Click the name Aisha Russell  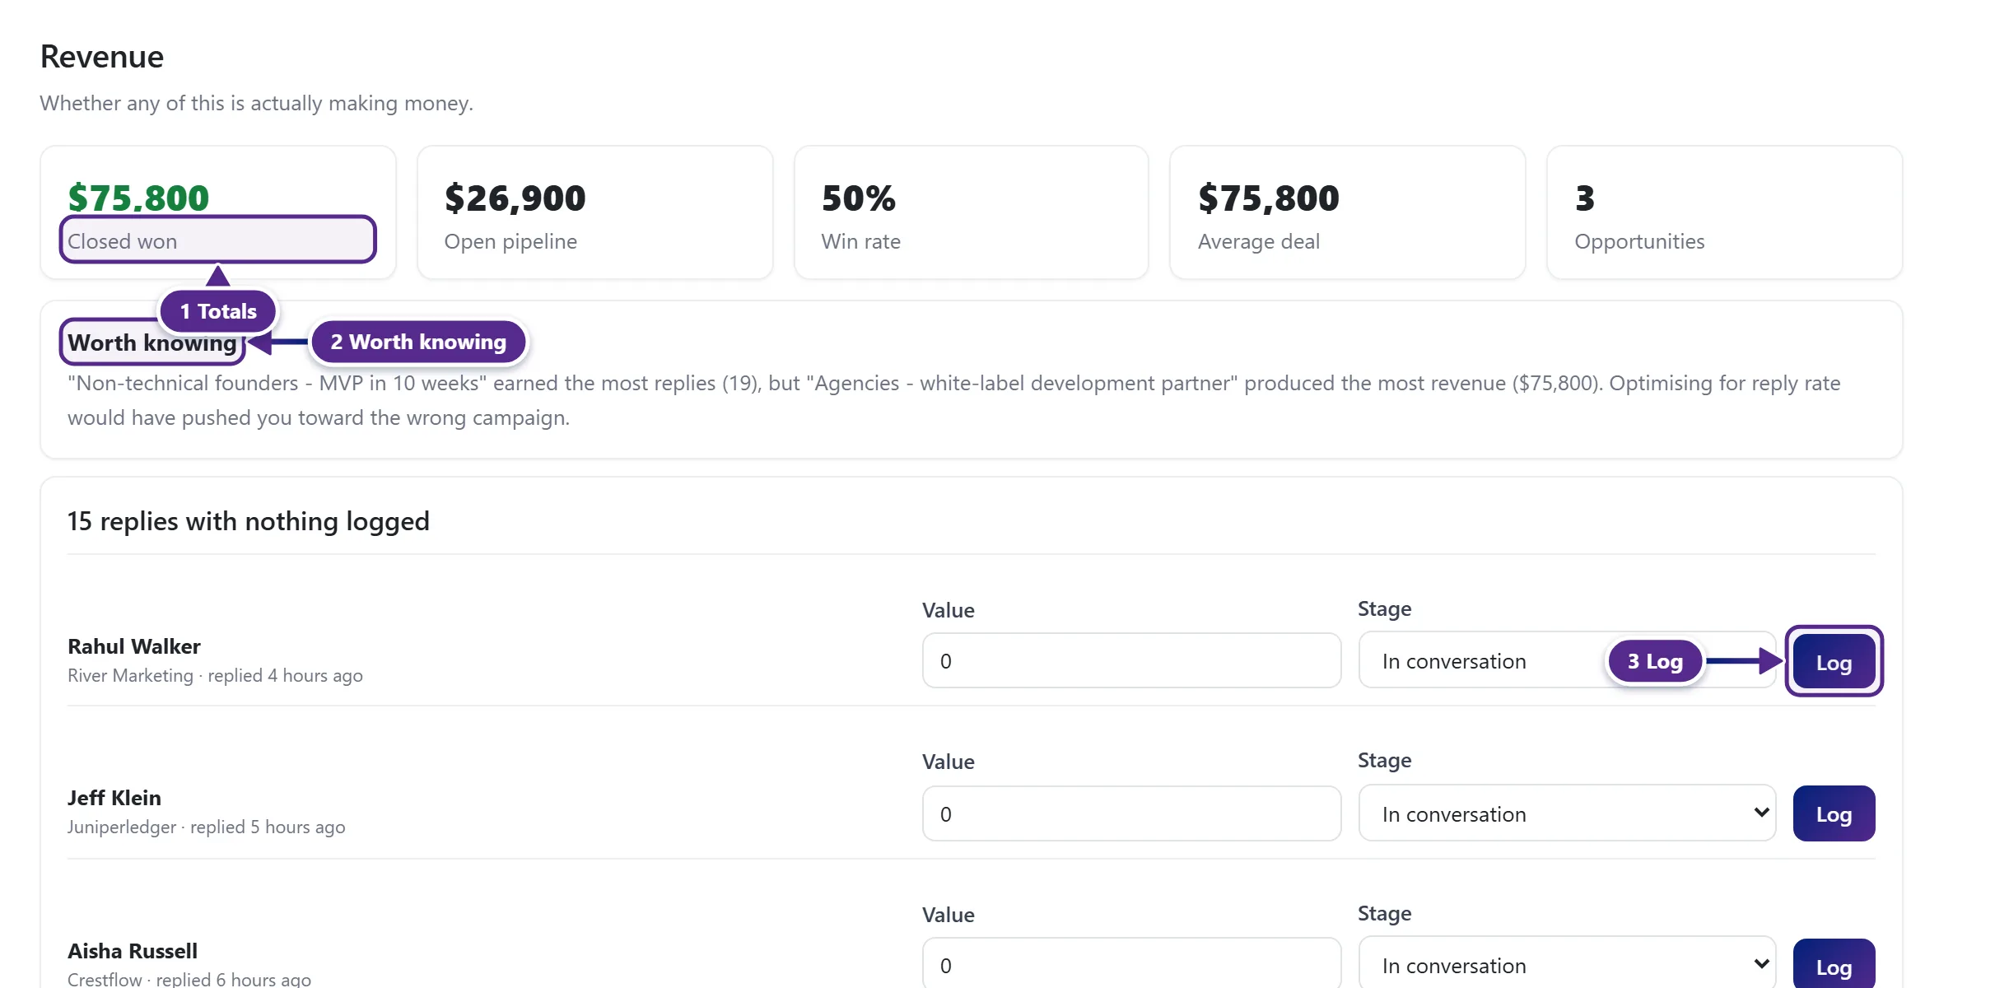tap(133, 951)
